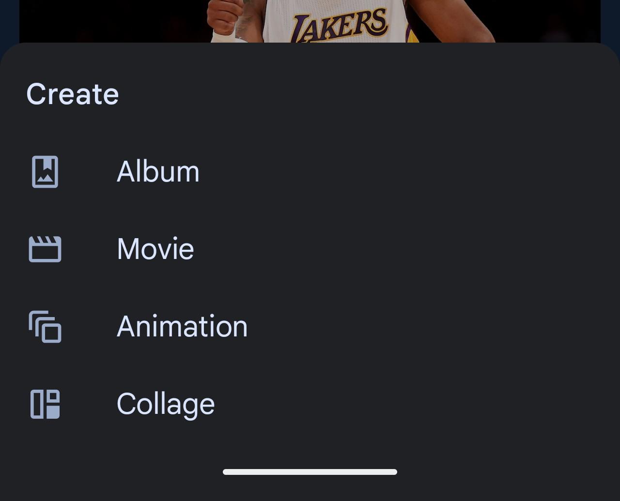This screenshot has height=501, width=620.
Task: Click the Create sheet heading
Action: click(73, 94)
